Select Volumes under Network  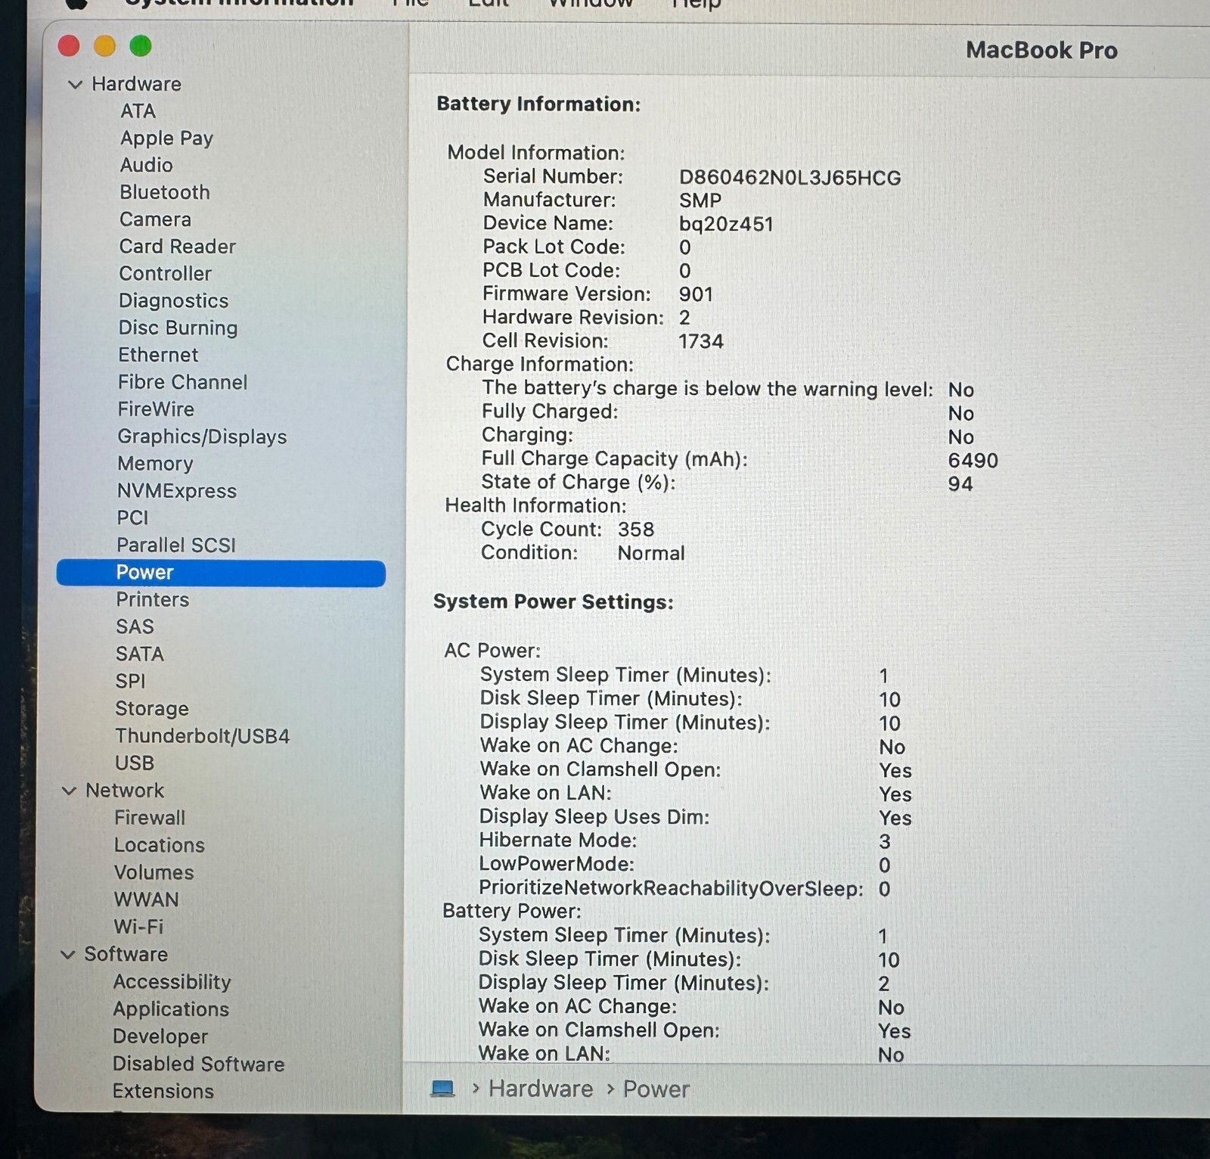(154, 872)
